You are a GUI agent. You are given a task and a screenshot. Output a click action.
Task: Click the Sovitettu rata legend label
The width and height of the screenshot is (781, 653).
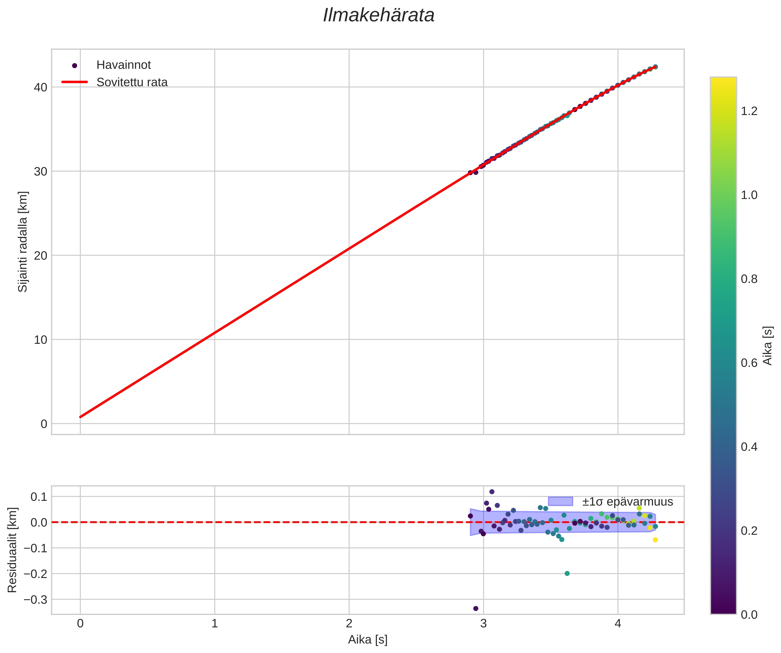click(x=132, y=82)
